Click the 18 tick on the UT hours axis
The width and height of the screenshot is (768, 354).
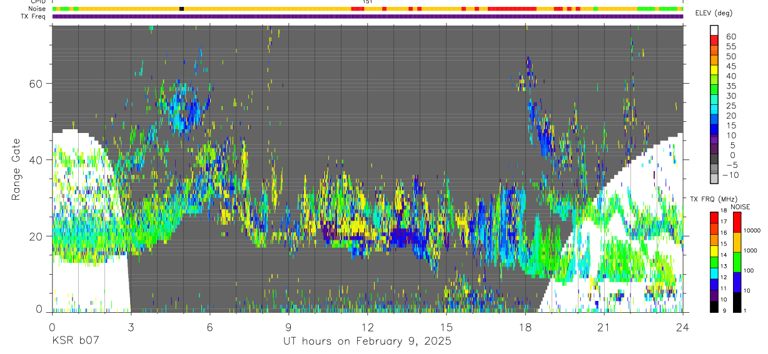[525, 327]
